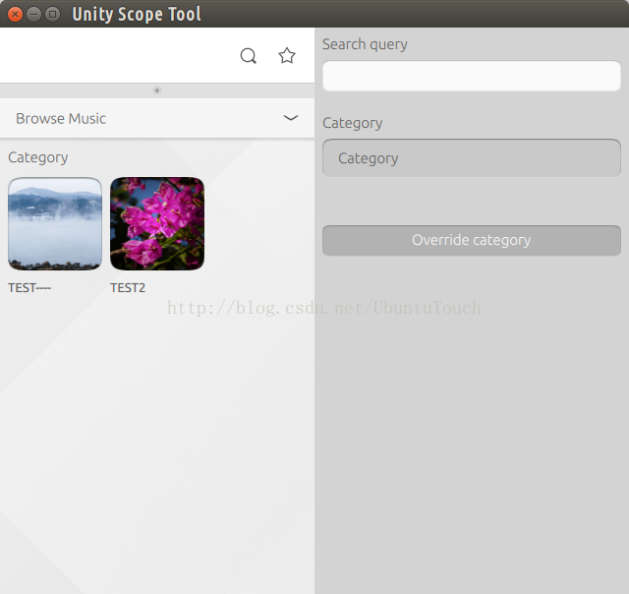Click the Override category button
This screenshot has height=594, width=629.
point(472,240)
